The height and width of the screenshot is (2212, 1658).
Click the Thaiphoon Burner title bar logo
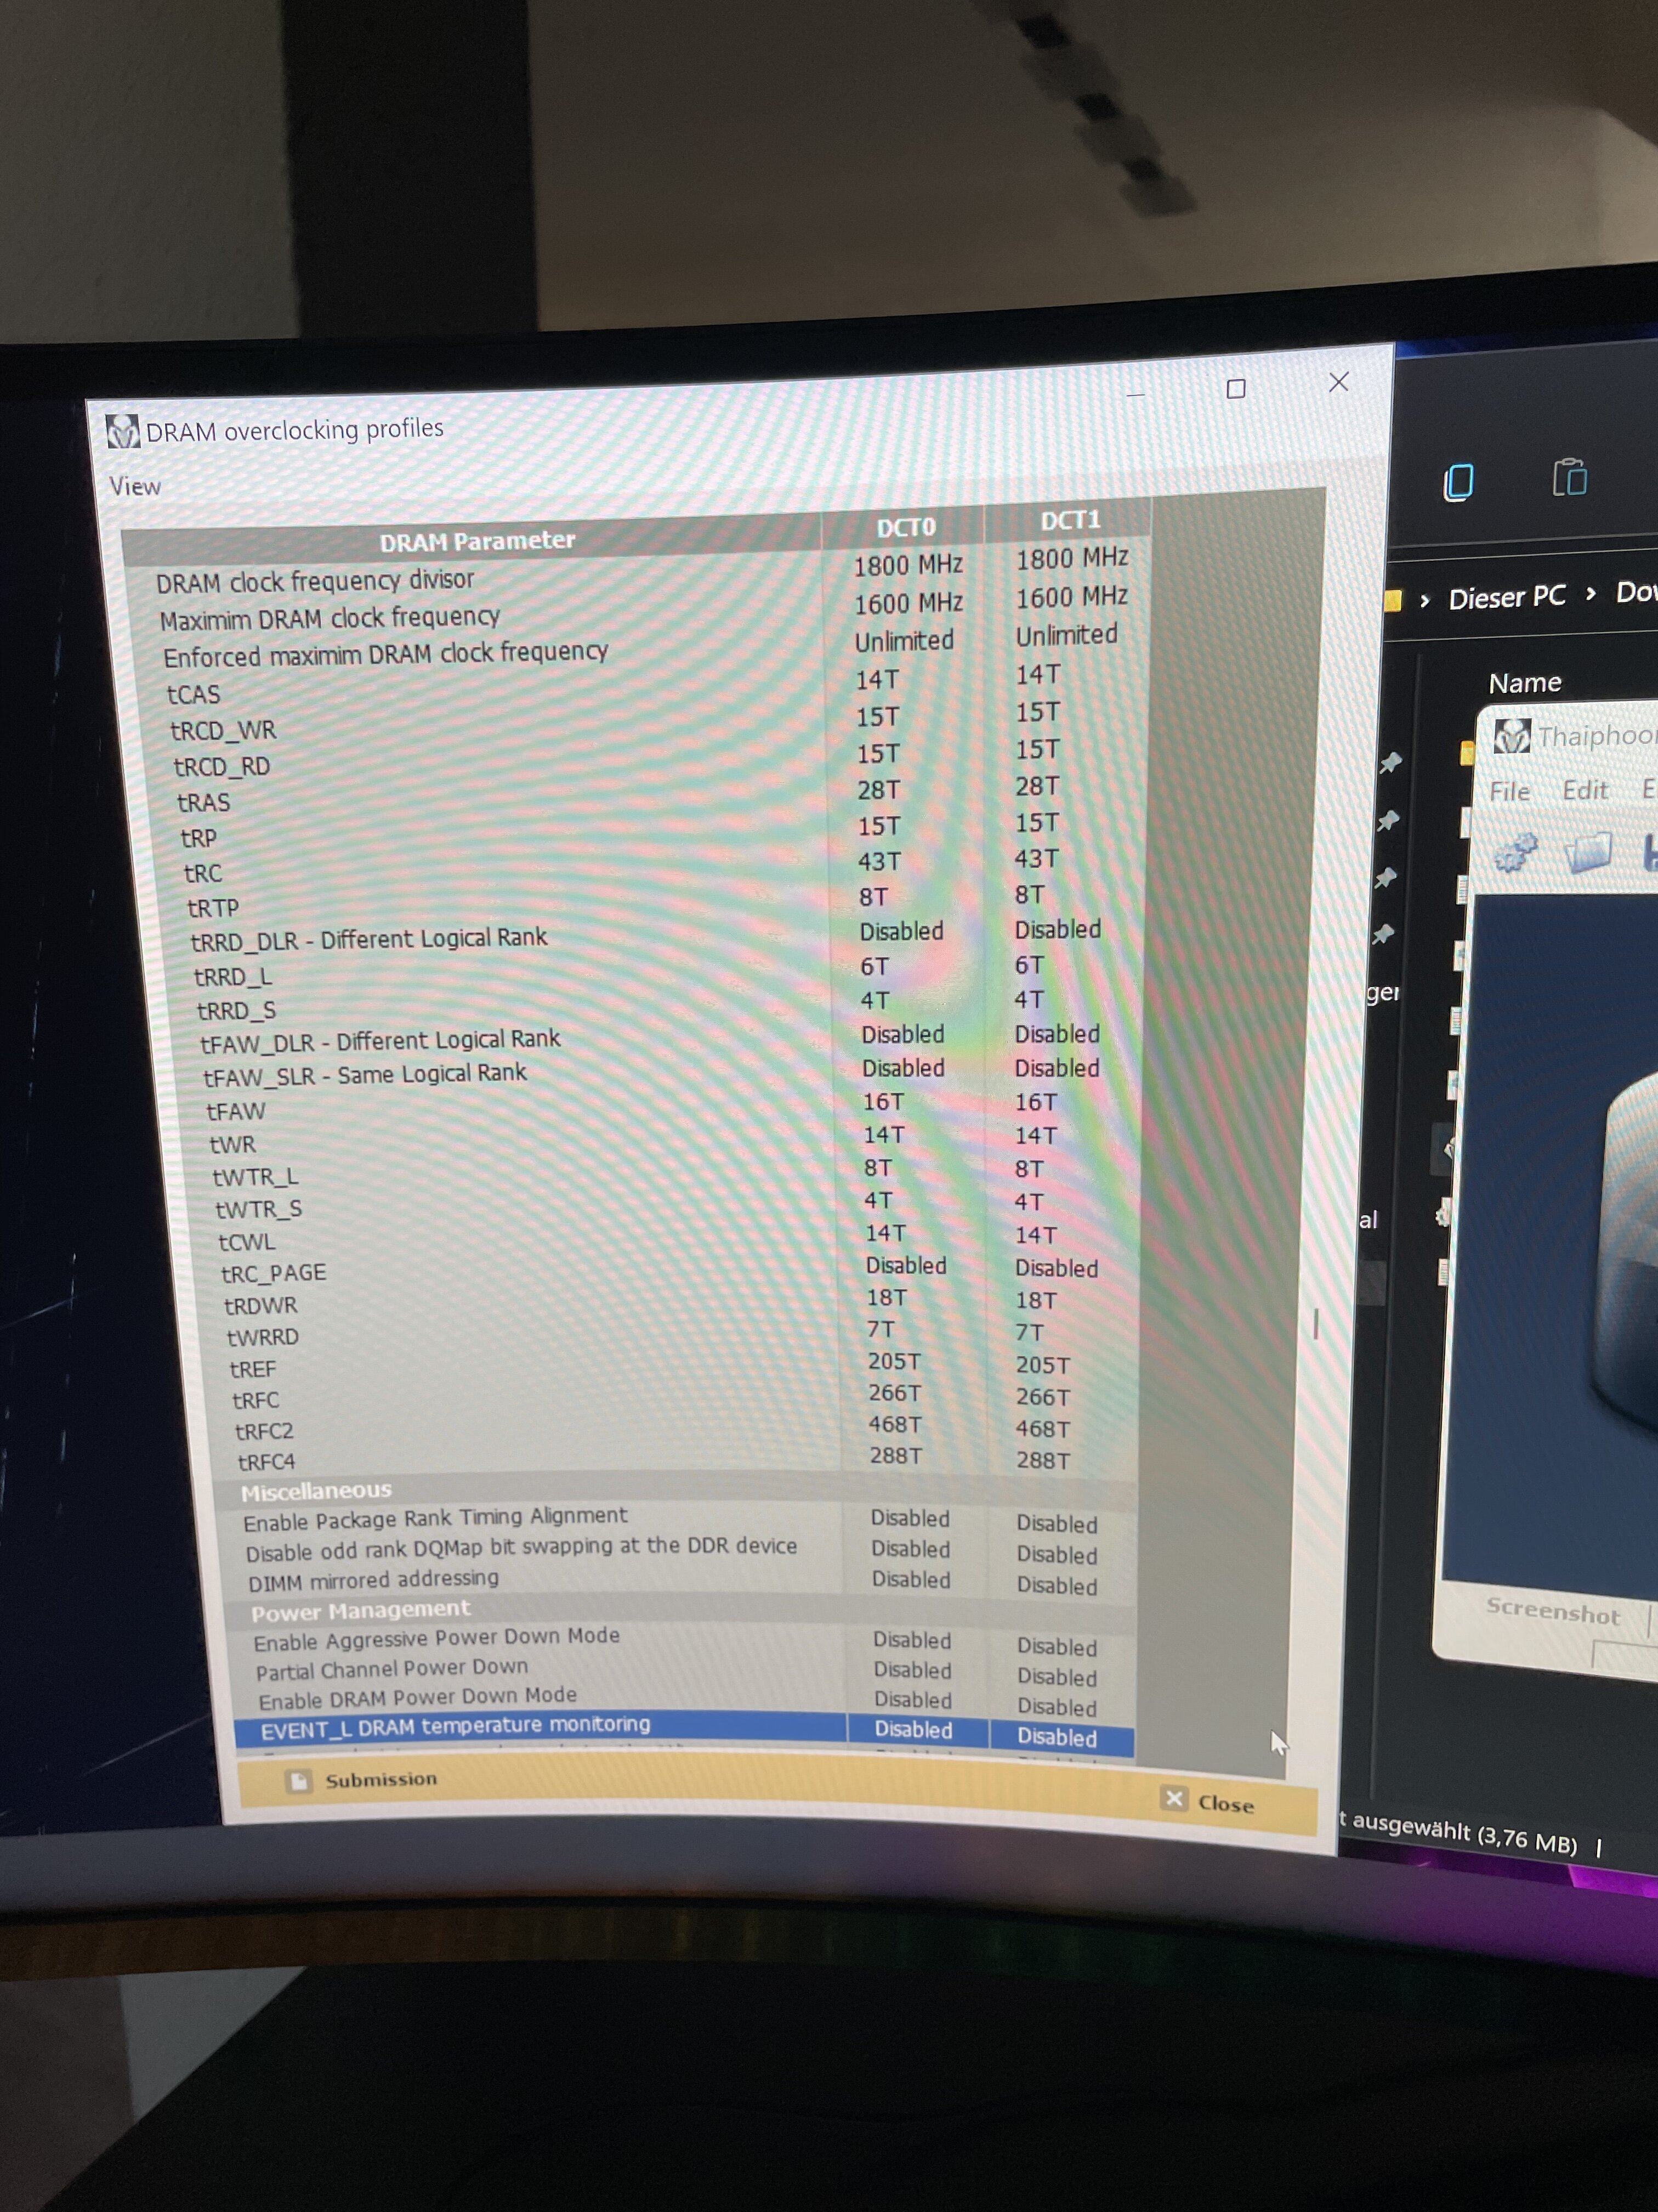click(x=1512, y=737)
